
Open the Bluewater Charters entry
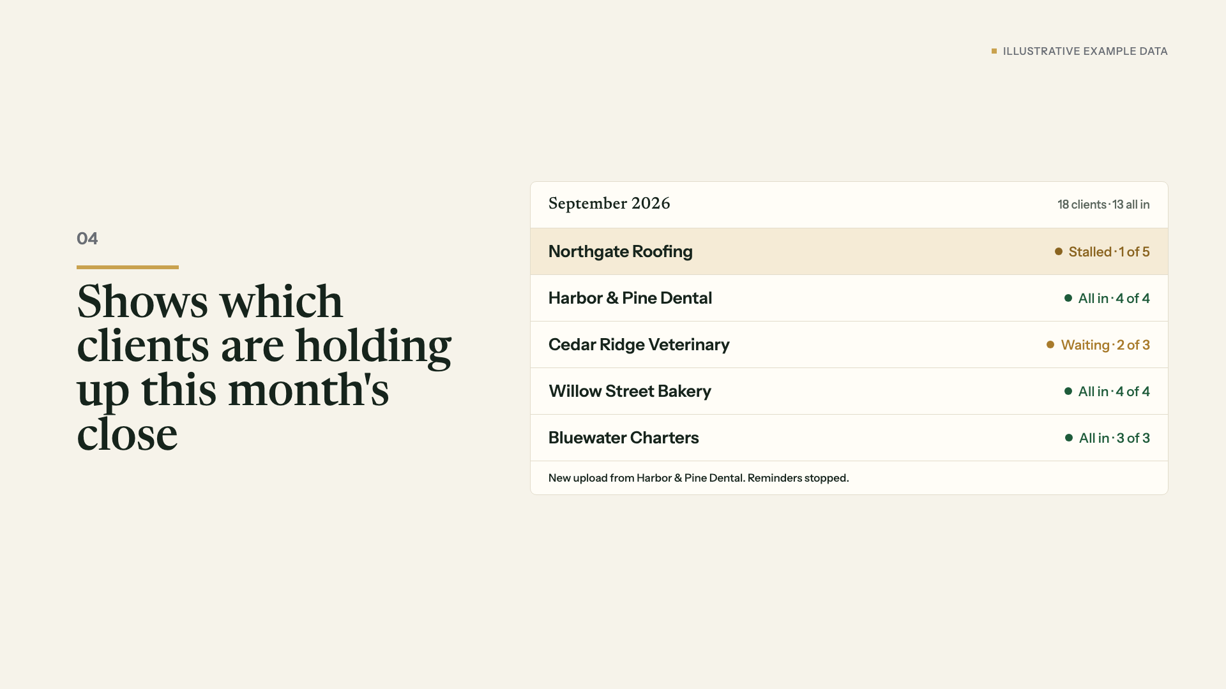pos(849,438)
